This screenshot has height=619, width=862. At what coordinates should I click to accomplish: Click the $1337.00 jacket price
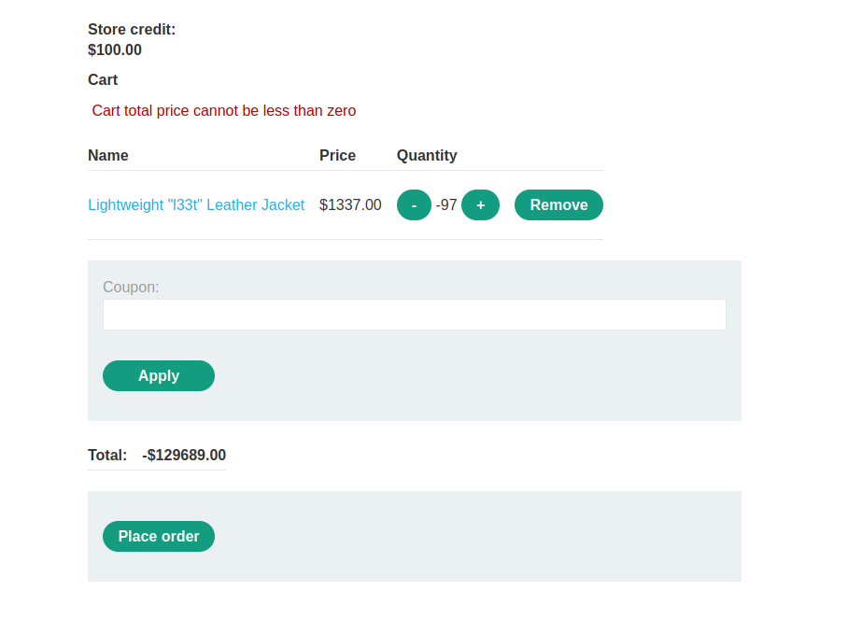tap(350, 205)
